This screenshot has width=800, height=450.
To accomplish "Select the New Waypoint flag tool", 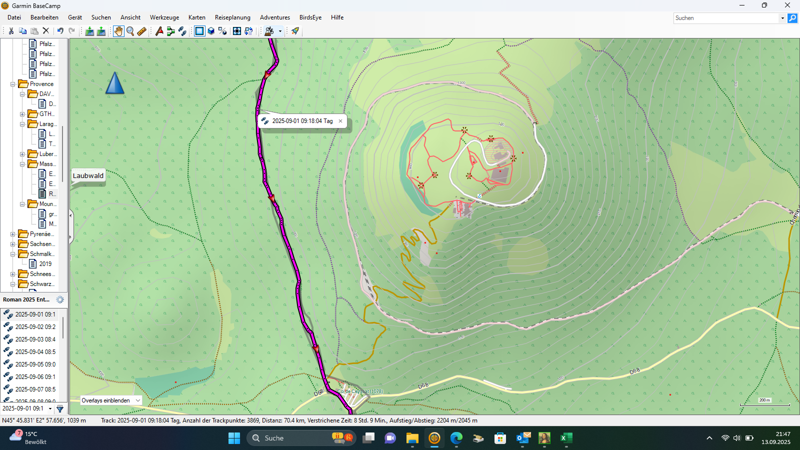I will (x=159, y=31).
